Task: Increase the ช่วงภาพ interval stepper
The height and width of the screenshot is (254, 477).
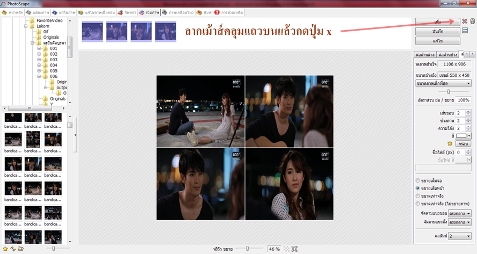Action: pos(468,119)
